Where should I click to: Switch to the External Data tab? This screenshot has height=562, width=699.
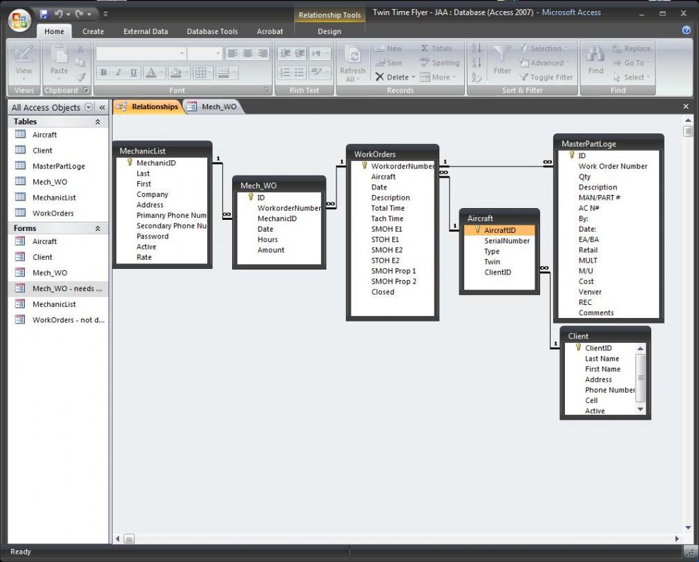click(146, 31)
